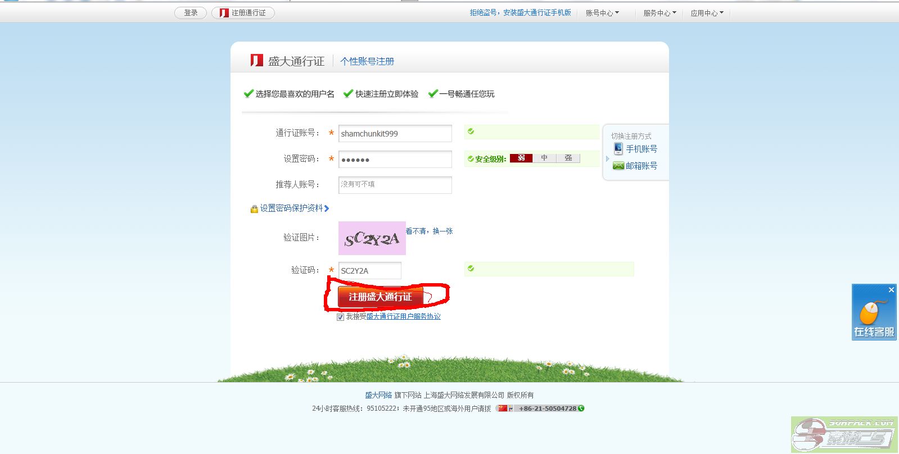
Task: Expand 设置密码保护资料 section
Action: [x=291, y=208]
